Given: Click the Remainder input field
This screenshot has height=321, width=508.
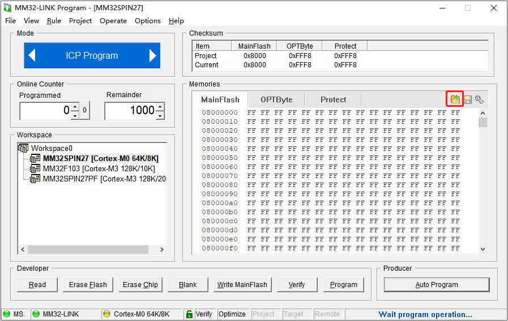Looking at the screenshot, I should tap(130, 111).
